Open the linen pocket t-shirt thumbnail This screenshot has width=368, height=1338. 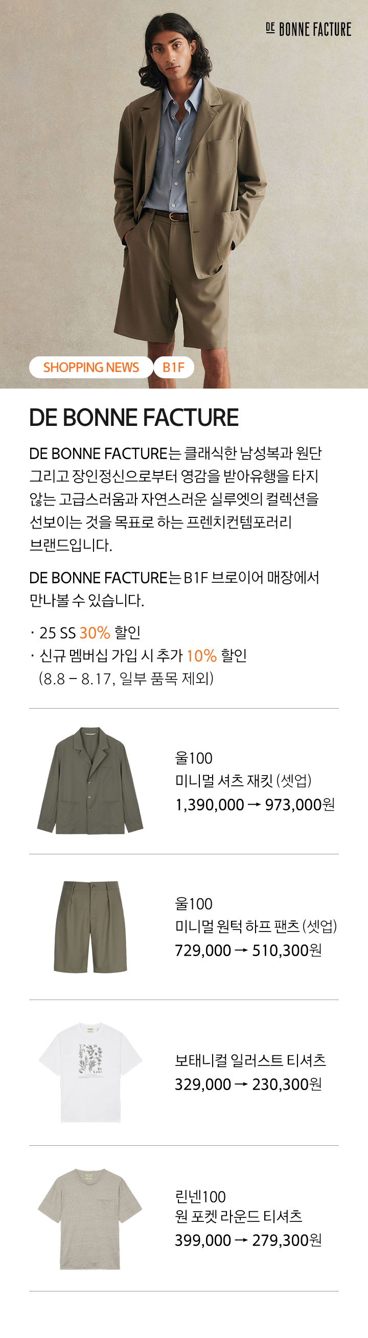(90, 1218)
